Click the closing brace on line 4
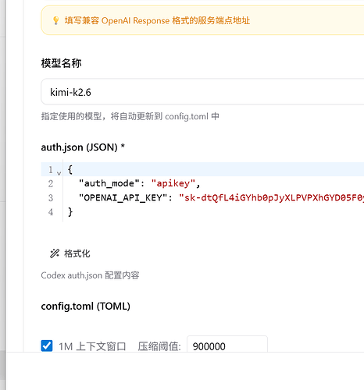 click(70, 211)
